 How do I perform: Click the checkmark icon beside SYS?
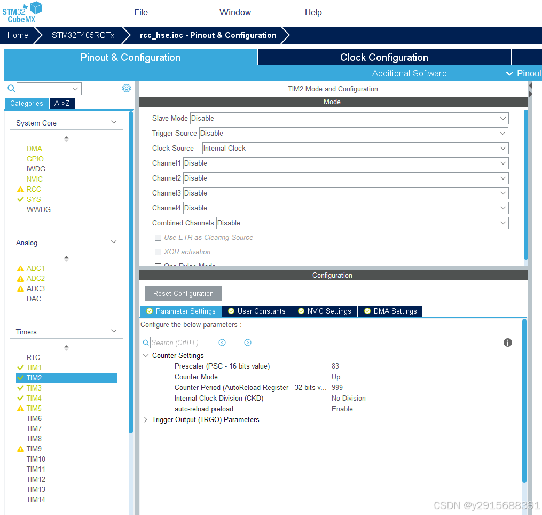[x=20, y=199]
